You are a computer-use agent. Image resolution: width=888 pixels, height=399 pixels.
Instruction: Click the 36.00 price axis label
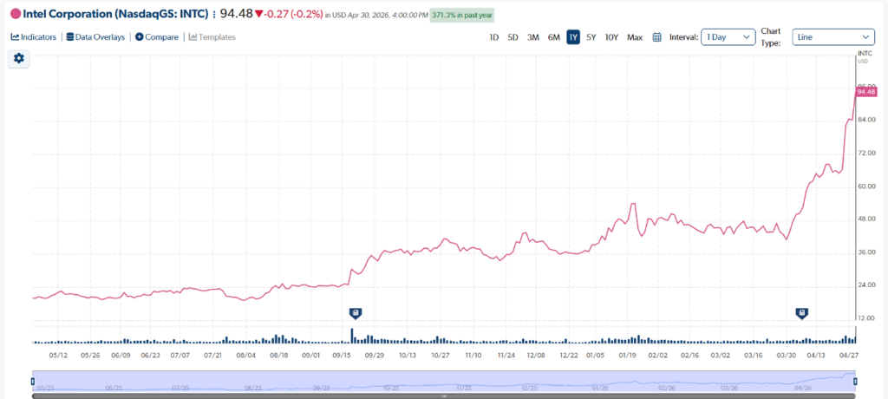[x=866, y=252]
